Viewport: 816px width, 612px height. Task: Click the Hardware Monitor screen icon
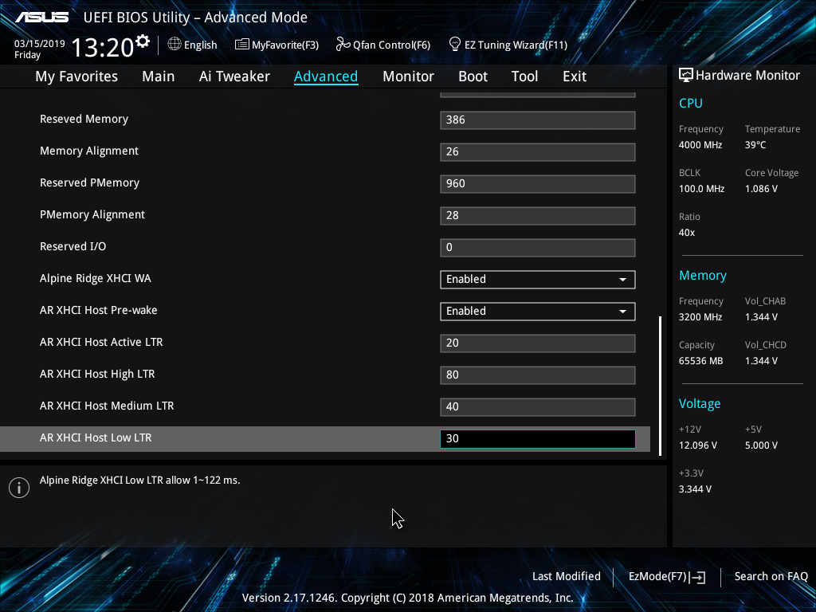click(686, 76)
